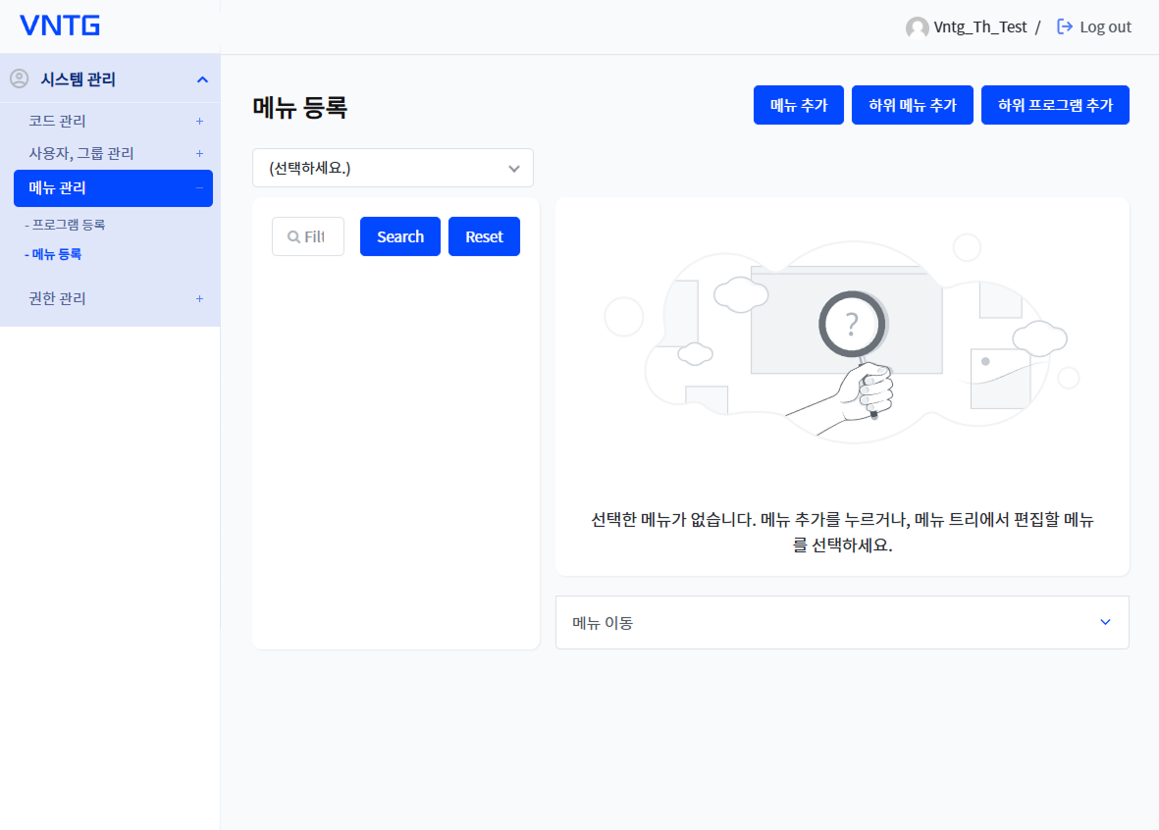The image size is (1159, 830).
Task: Collapse 메뉴 관리 with minus icon
Action: [x=199, y=187]
